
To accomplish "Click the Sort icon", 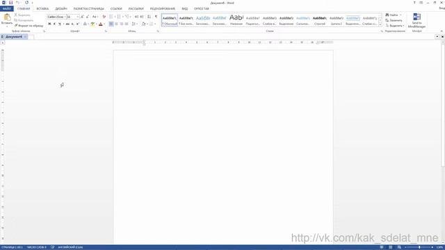I will coord(149,17).
